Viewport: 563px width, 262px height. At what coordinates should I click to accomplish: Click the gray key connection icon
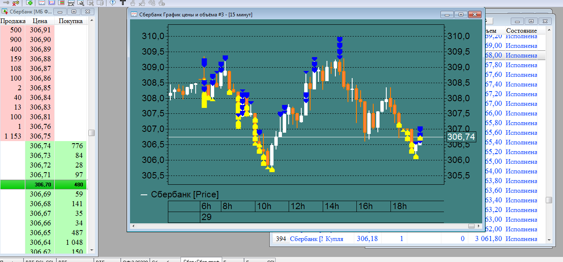point(6,2)
